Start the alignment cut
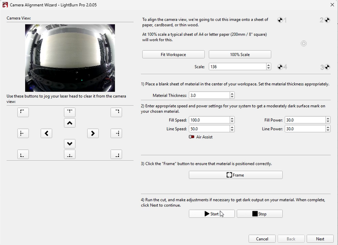 tap(212, 214)
